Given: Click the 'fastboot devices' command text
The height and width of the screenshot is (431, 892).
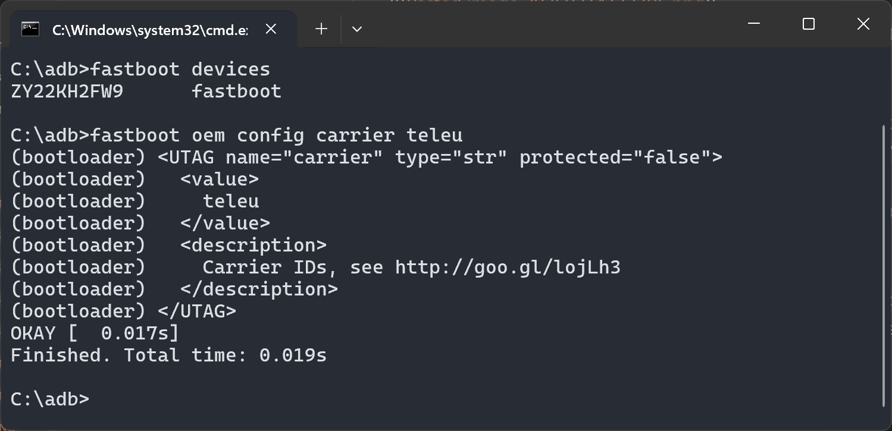Looking at the screenshot, I should (180, 70).
